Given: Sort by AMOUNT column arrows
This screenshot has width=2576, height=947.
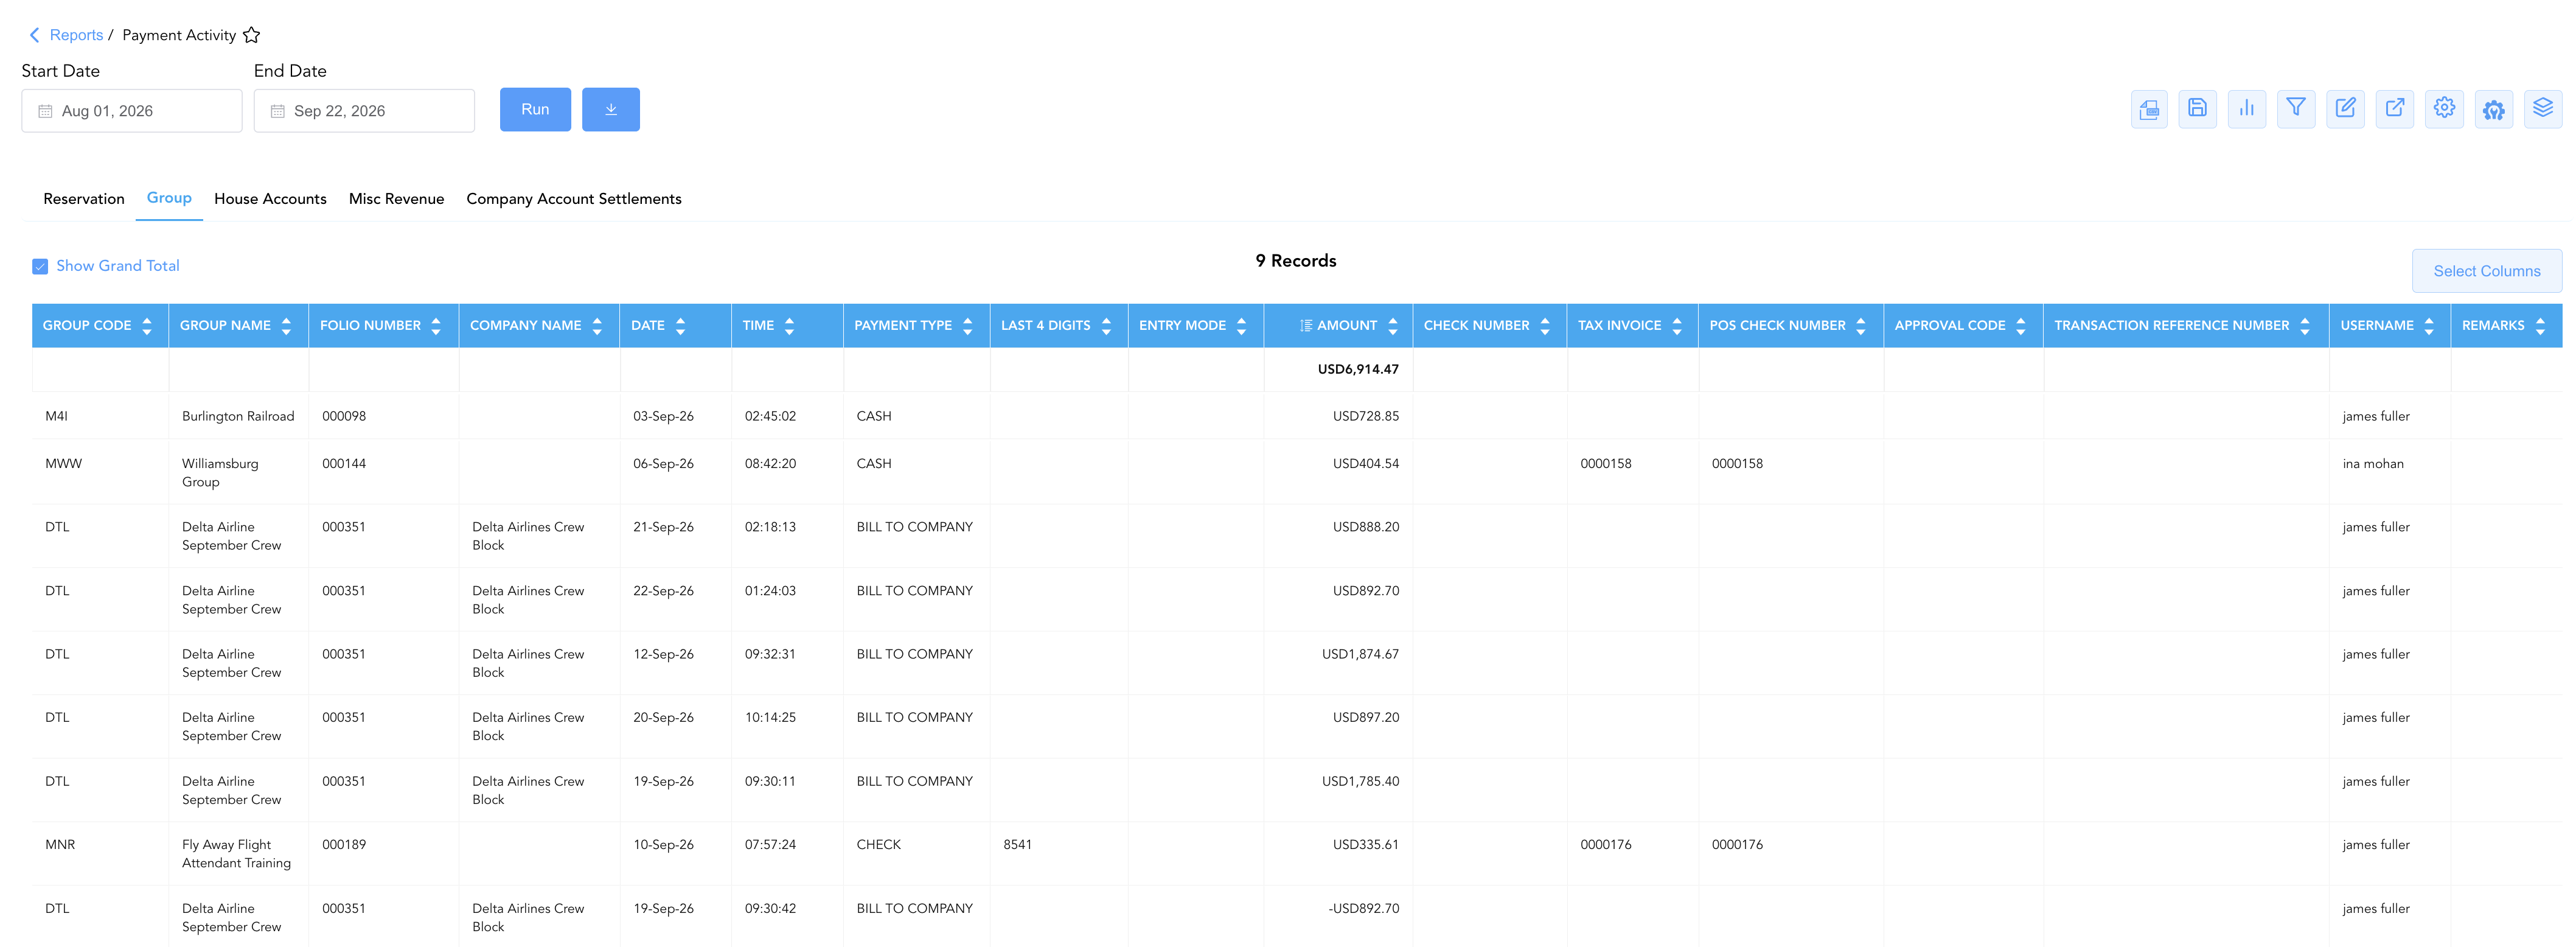Looking at the screenshot, I should click(1393, 326).
